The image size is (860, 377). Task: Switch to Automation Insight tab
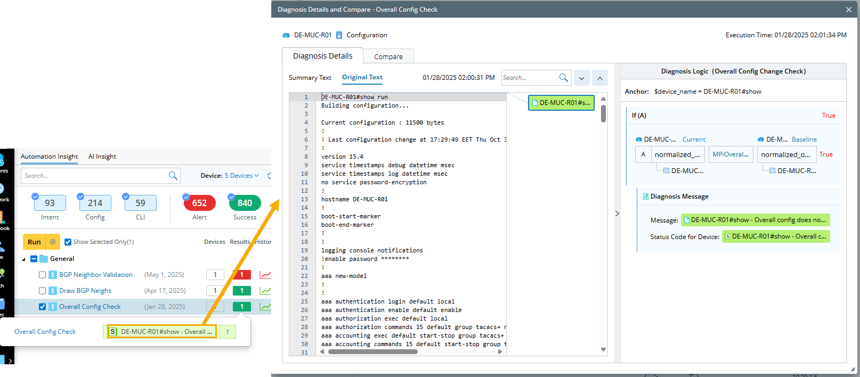(x=49, y=157)
